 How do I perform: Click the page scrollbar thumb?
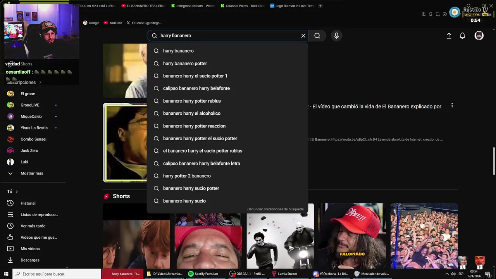pyautogui.click(x=494, y=161)
